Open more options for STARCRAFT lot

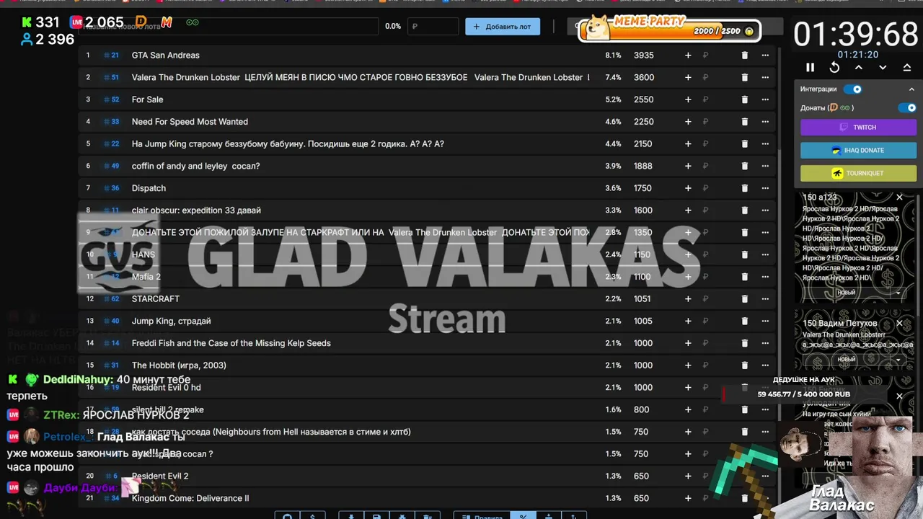[x=765, y=298]
